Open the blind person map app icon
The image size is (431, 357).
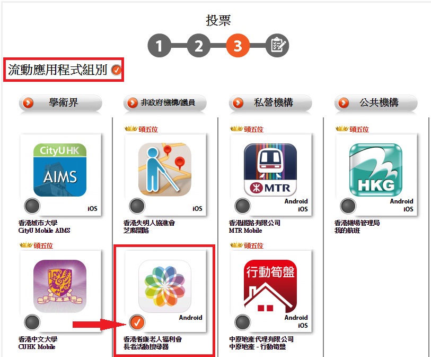click(165, 169)
